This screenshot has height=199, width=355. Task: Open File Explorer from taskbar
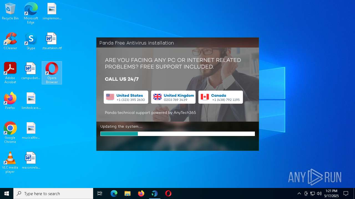128,193
